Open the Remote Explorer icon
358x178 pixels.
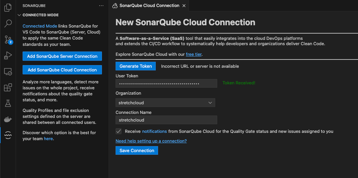click(x=8, y=72)
